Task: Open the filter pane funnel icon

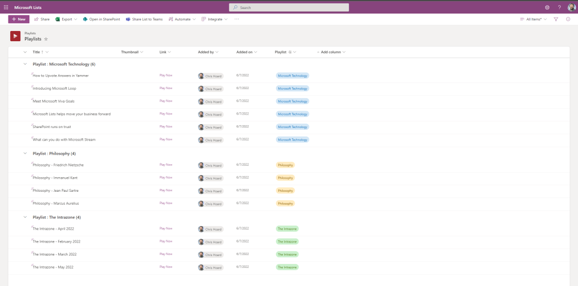Action: coord(556,19)
